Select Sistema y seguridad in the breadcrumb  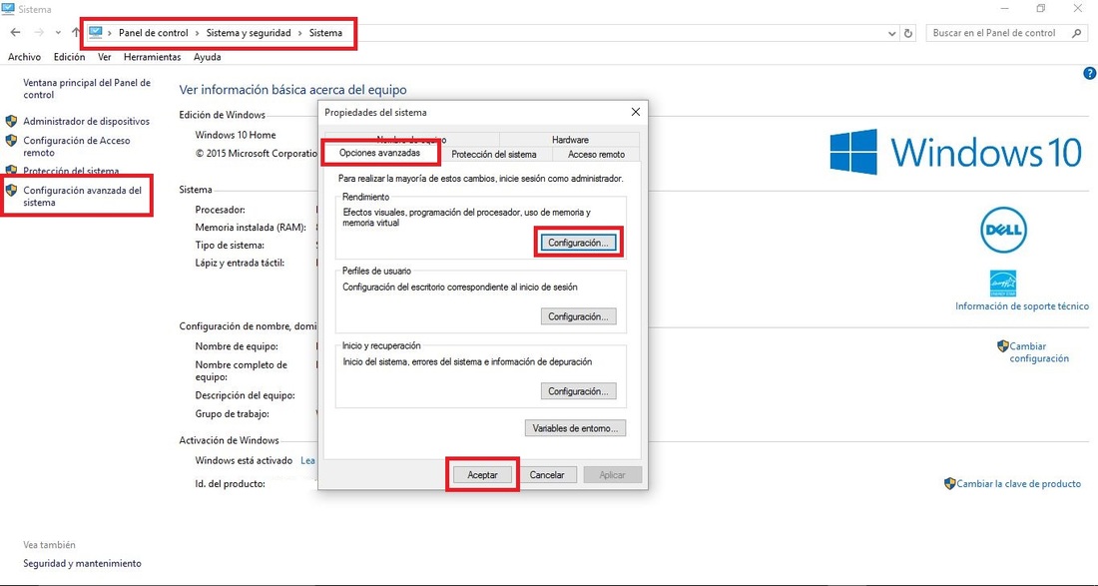coord(249,33)
